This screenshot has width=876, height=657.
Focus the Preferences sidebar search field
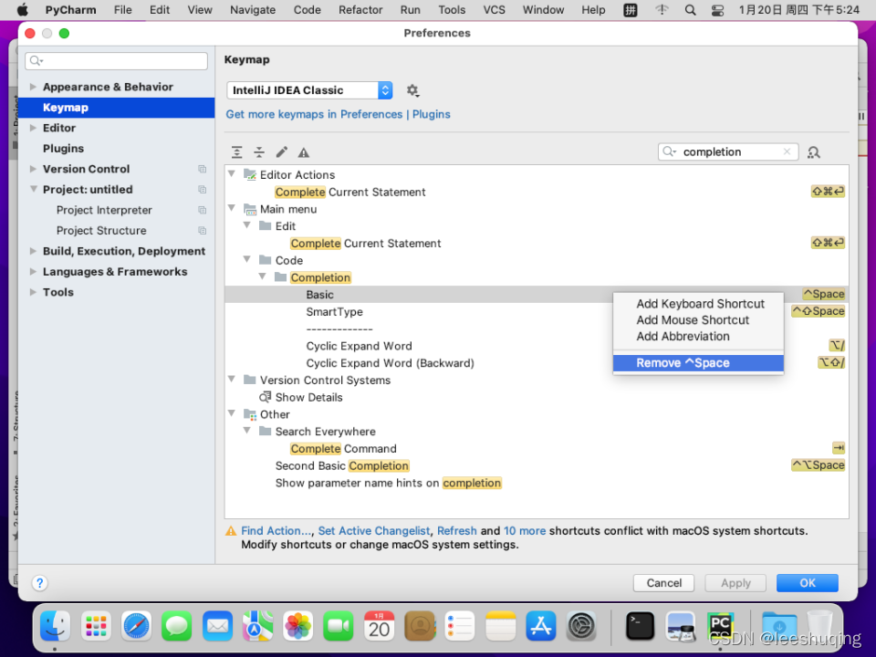tap(116, 61)
